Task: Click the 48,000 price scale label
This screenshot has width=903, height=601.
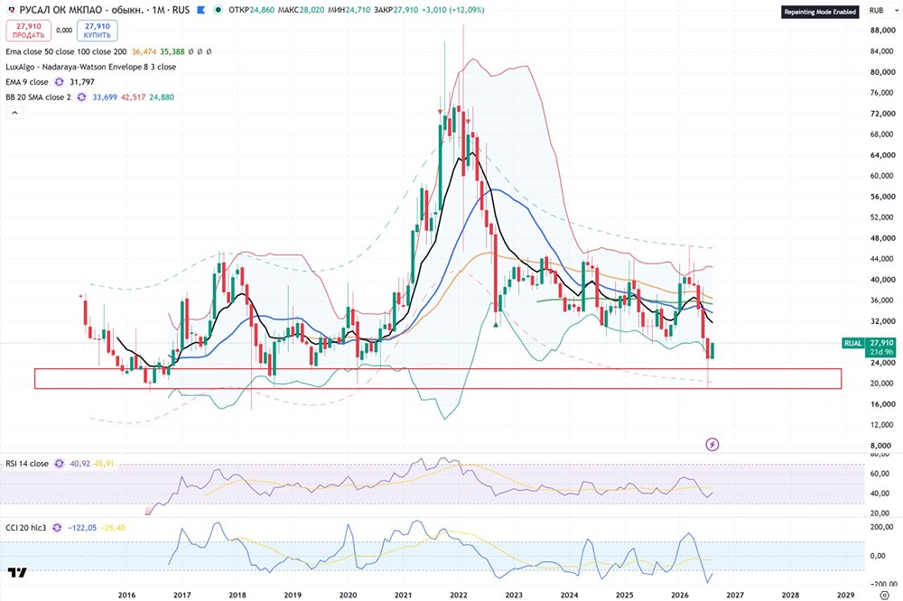Action: (882, 237)
